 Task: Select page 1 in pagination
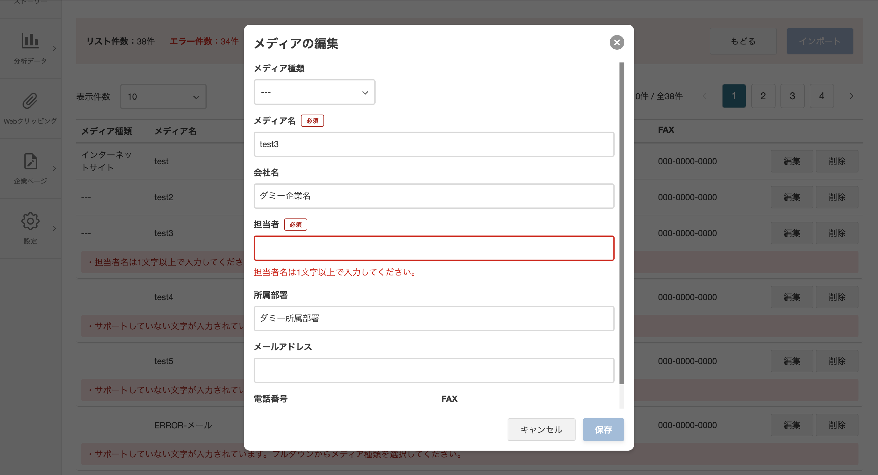734,96
